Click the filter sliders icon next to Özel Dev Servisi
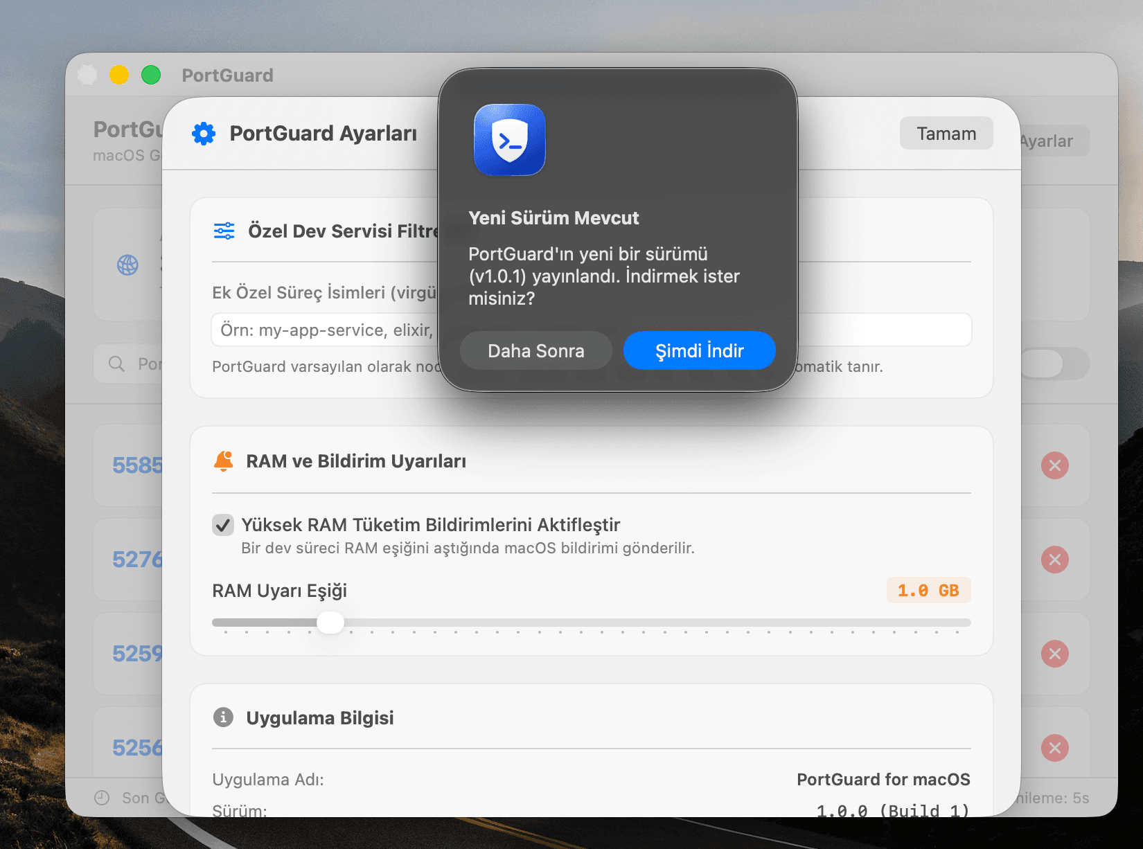 (x=224, y=231)
